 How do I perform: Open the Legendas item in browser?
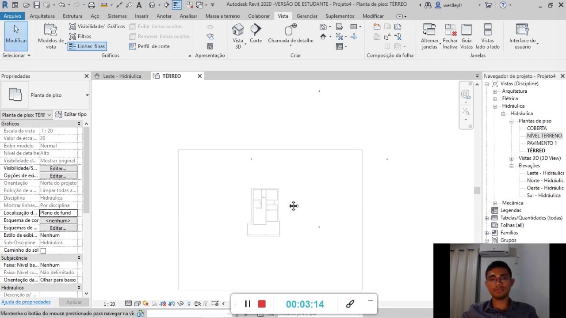(x=511, y=211)
